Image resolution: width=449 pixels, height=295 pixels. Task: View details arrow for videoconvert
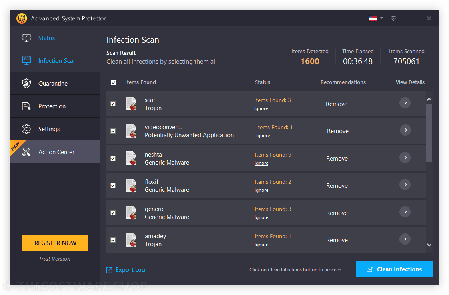405,130
